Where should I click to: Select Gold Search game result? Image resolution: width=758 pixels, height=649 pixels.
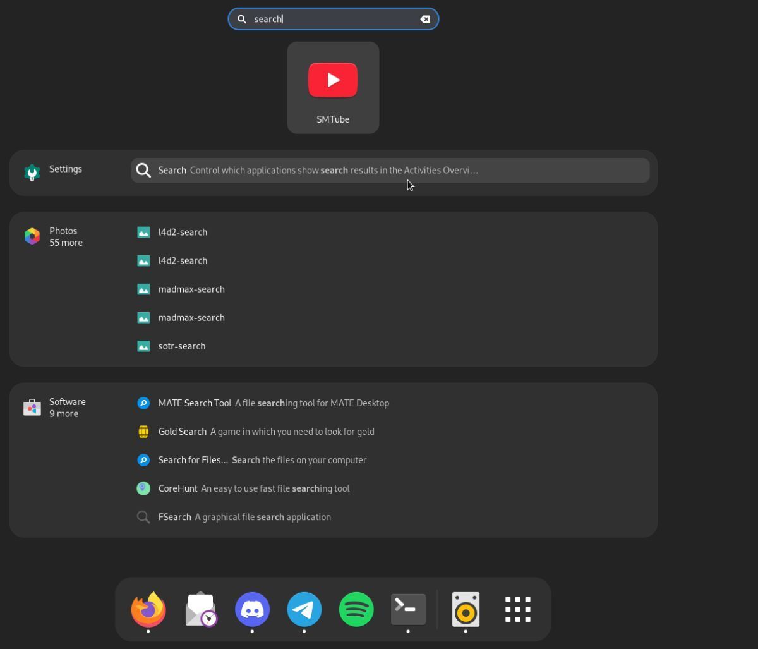(x=182, y=432)
